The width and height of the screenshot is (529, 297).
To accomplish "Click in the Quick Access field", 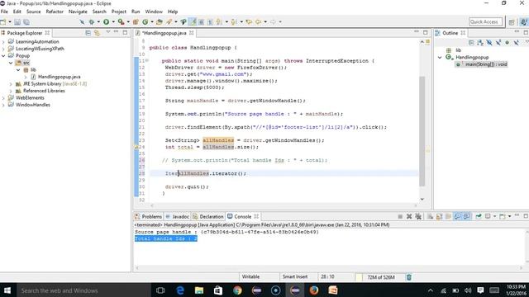I will tap(485, 22).
